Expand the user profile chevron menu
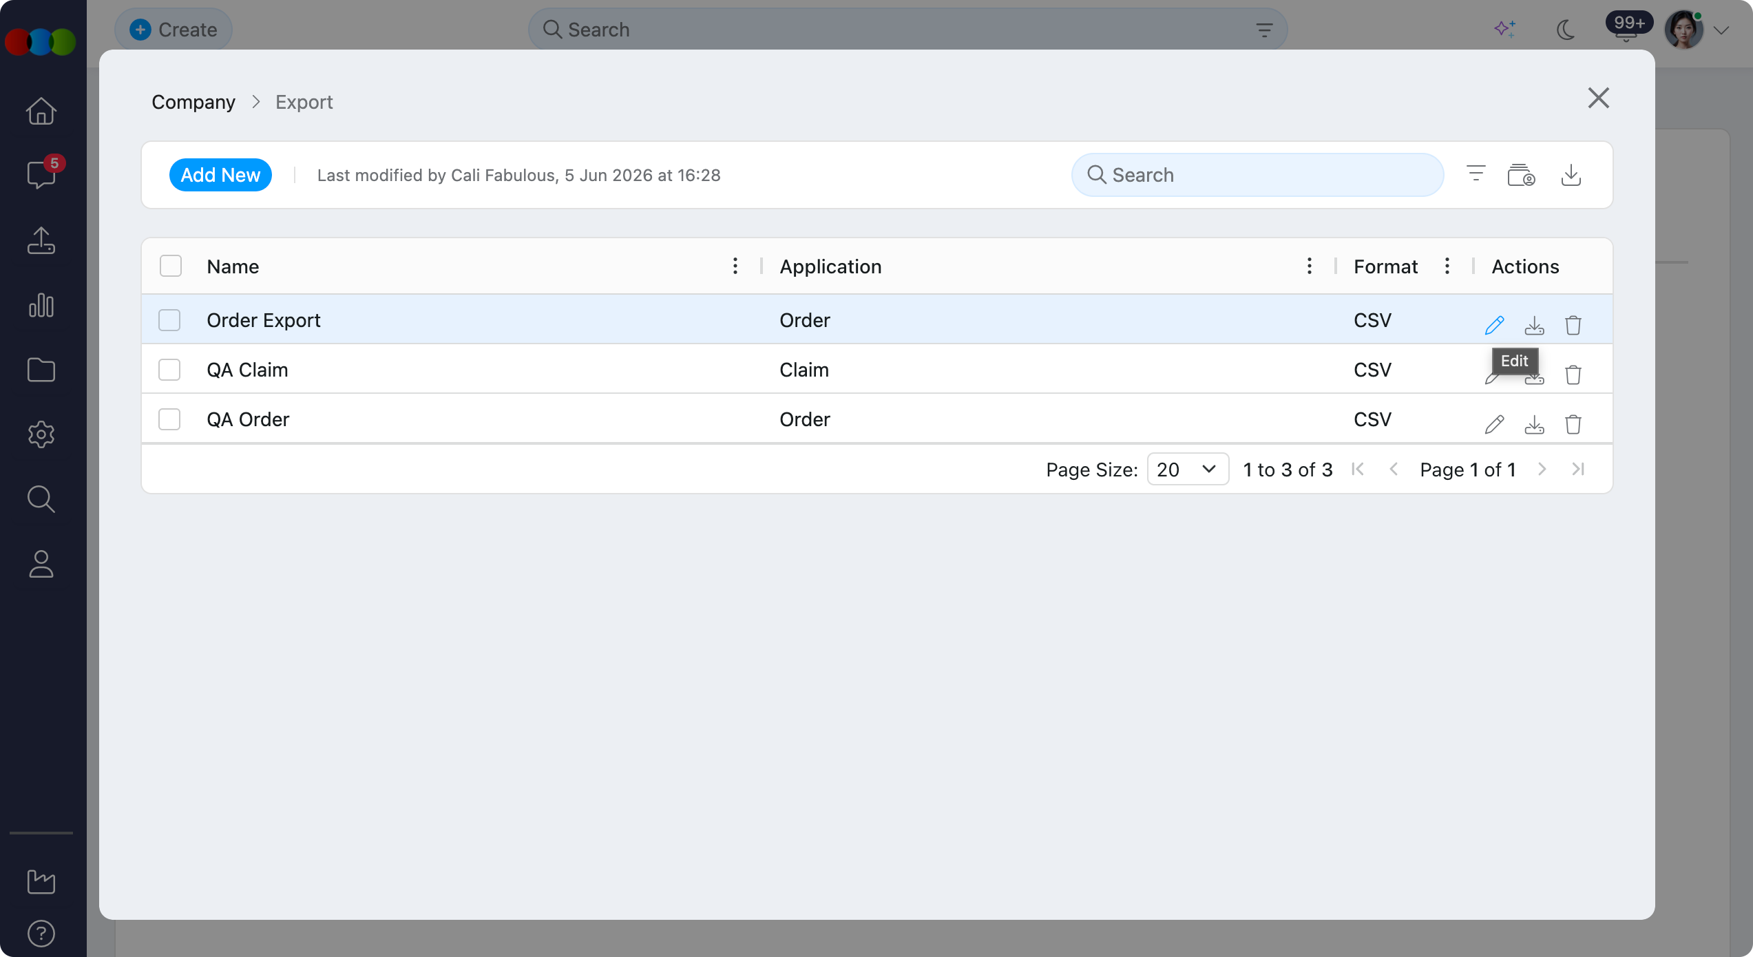 point(1721,30)
